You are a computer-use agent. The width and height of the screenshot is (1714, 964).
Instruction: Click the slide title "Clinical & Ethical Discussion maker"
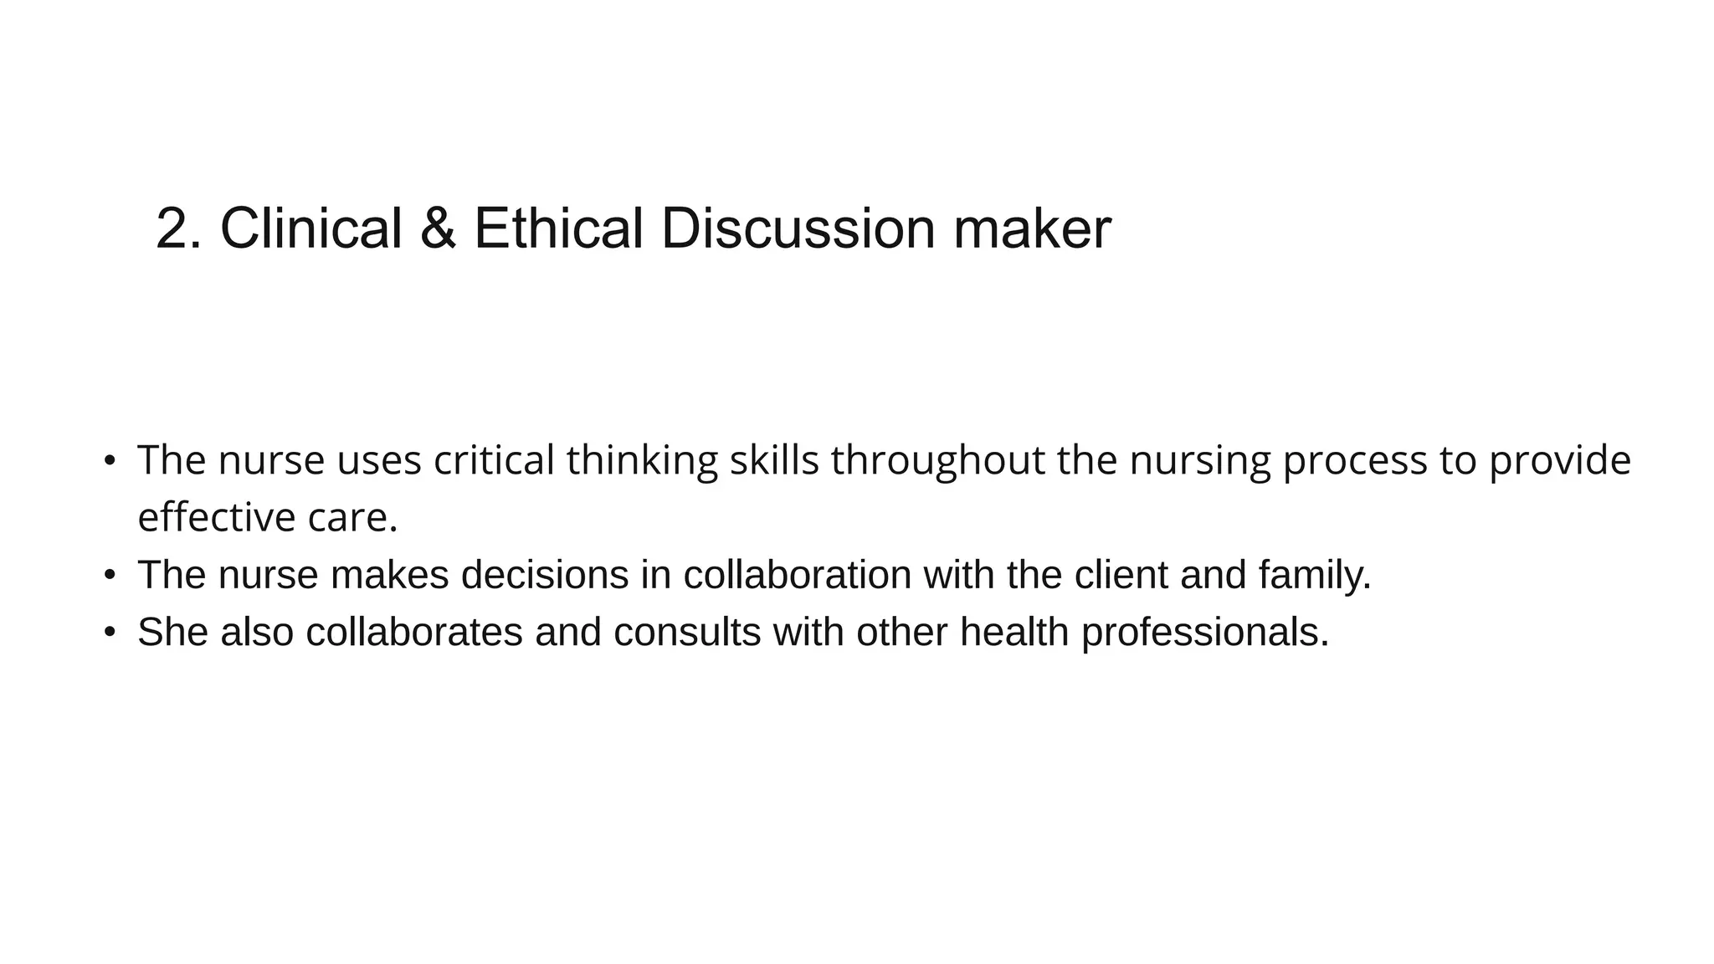(x=633, y=228)
